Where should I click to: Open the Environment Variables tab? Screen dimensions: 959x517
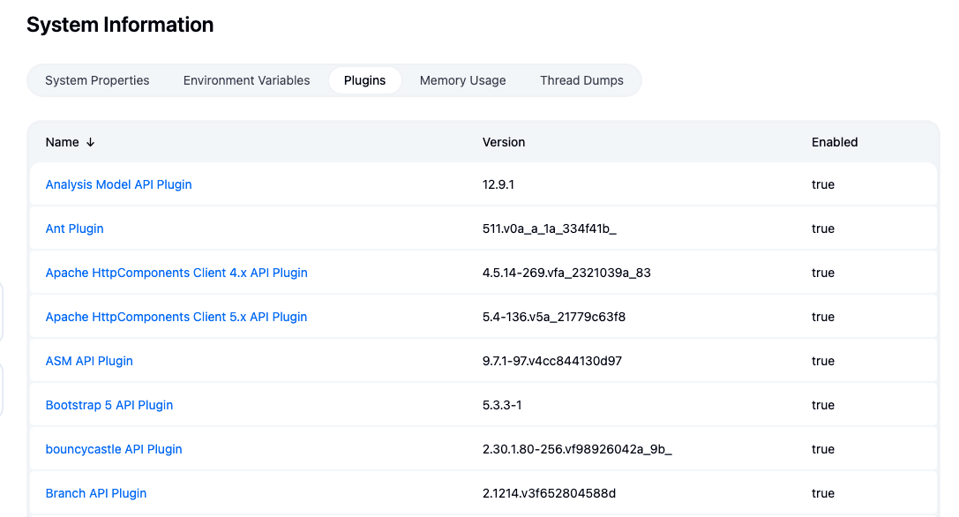point(246,80)
